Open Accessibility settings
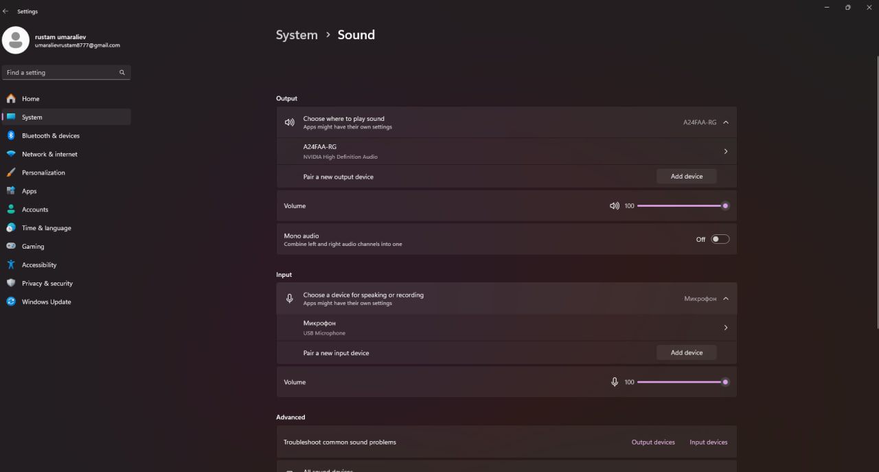This screenshot has height=472, width=879. [x=66, y=265]
